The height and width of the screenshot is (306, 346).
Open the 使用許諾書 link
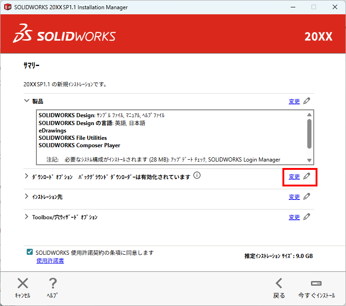(x=50, y=261)
